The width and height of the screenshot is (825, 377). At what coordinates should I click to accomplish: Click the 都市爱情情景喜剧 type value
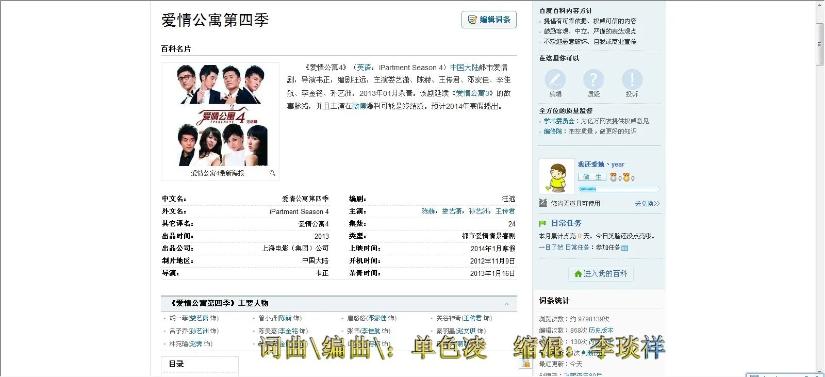coord(489,236)
